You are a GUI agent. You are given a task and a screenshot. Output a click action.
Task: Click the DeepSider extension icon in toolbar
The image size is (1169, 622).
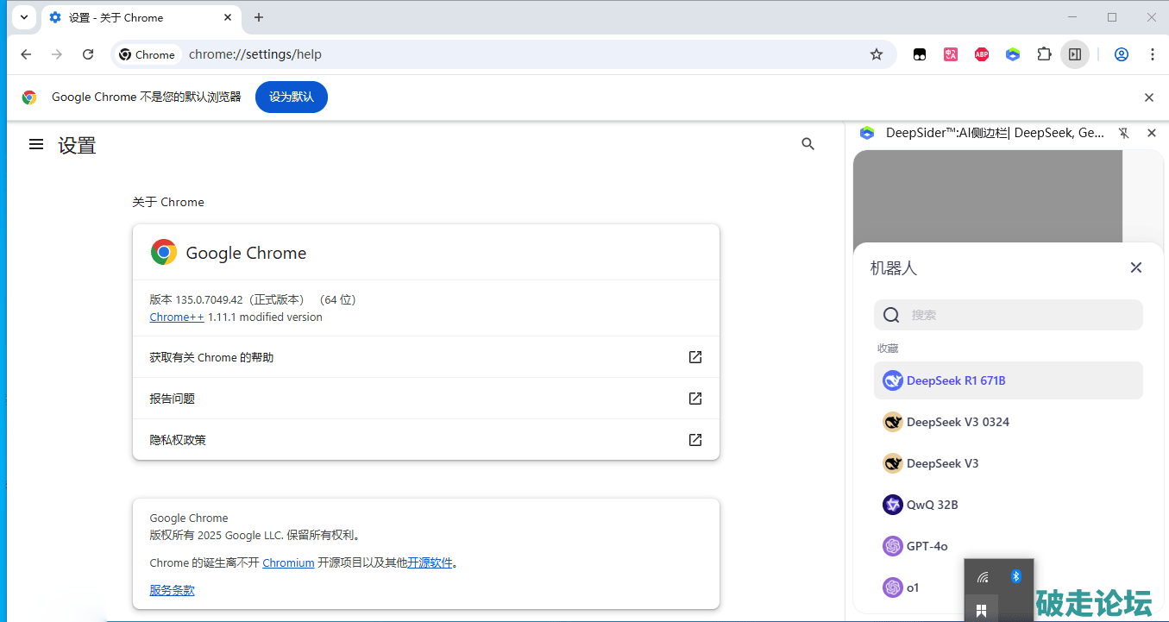click(1013, 54)
